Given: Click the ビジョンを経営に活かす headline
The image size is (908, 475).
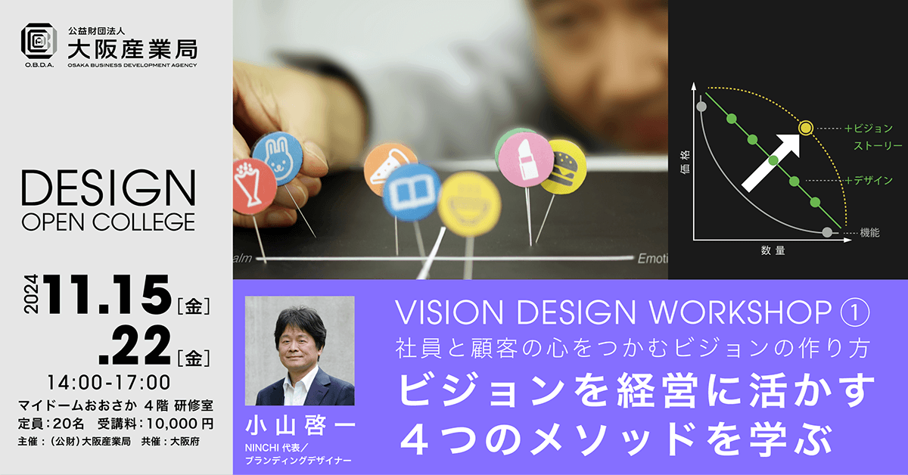Looking at the screenshot, I should click(637, 393).
